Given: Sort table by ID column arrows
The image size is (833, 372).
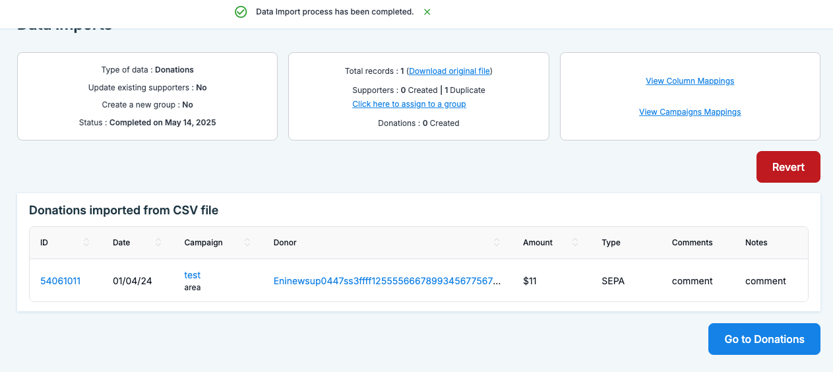Looking at the screenshot, I should pyautogui.click(x=86, y=243).
